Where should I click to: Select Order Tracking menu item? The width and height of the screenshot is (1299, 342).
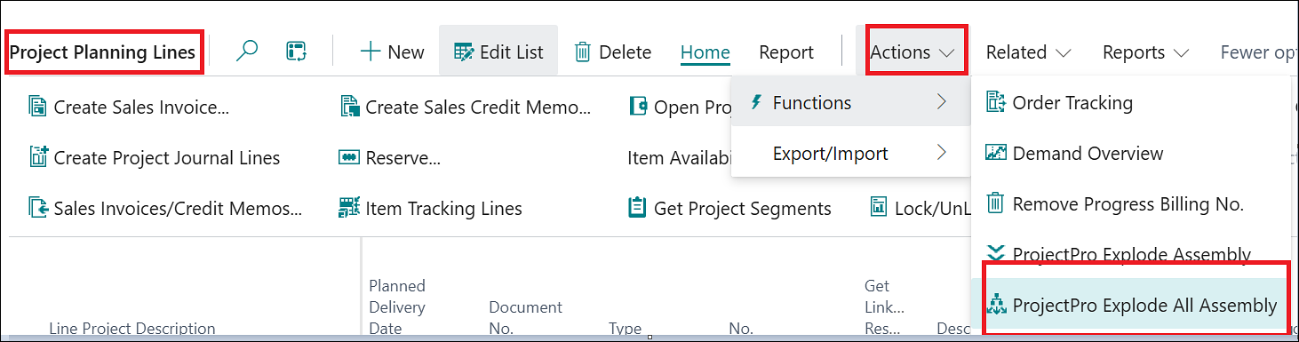(x=1130, y=102)
